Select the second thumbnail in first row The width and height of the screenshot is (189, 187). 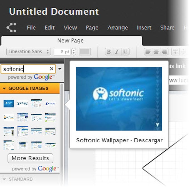pos(23,103)
